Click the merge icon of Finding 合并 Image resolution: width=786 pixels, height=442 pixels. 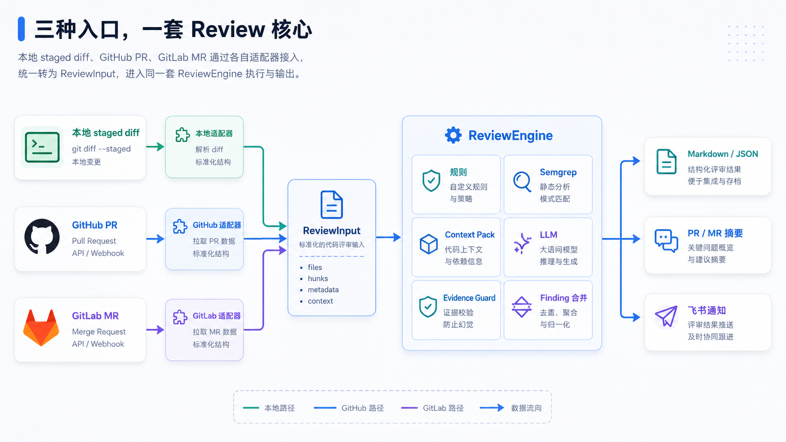tap(522, 307)
